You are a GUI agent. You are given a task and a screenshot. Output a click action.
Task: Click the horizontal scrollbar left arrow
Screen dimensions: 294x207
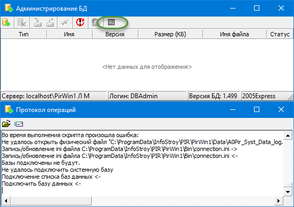(x=6, y=201)
